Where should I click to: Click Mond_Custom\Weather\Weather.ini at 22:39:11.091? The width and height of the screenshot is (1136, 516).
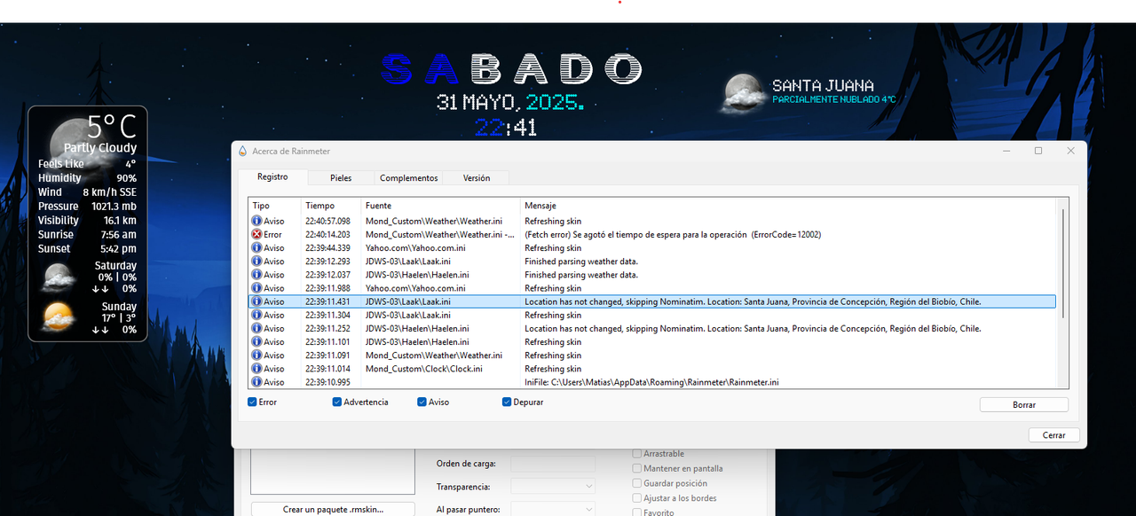(434, 355)
